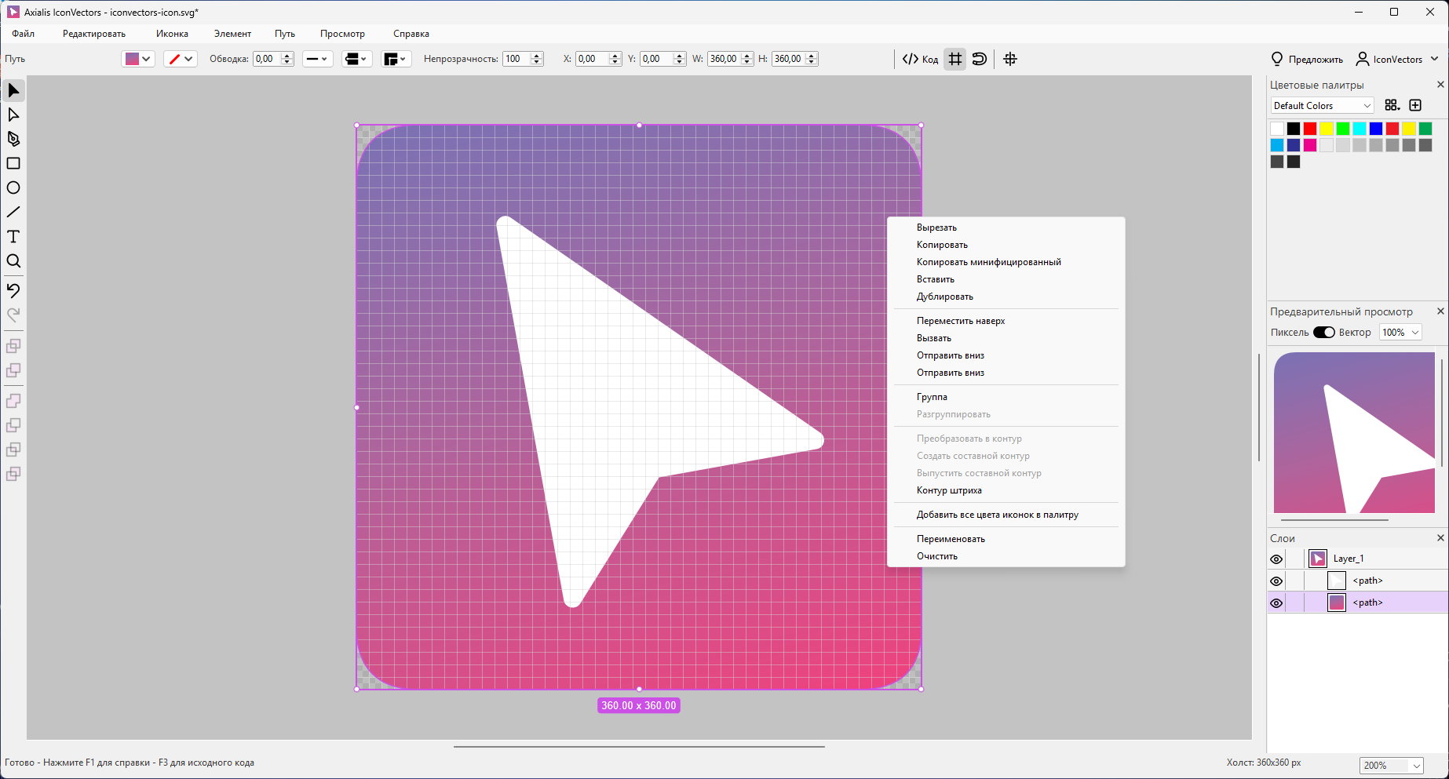Click the greyed Redo arrow icon
This screenshot has height=779, width=1449.
(13, 315)
